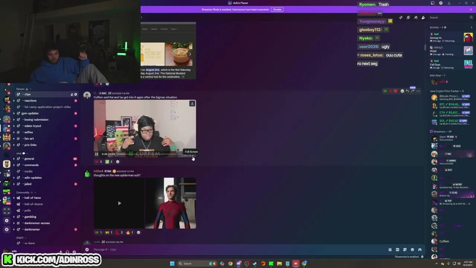The width and height of the screenshot is (476, 268).
Task: Open pinned messages icon
Action: [x=416, y=17]
